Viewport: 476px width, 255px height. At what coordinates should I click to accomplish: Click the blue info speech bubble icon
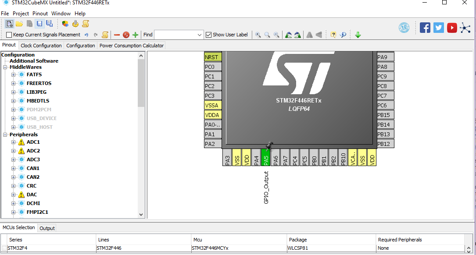(x=343, y=35)
